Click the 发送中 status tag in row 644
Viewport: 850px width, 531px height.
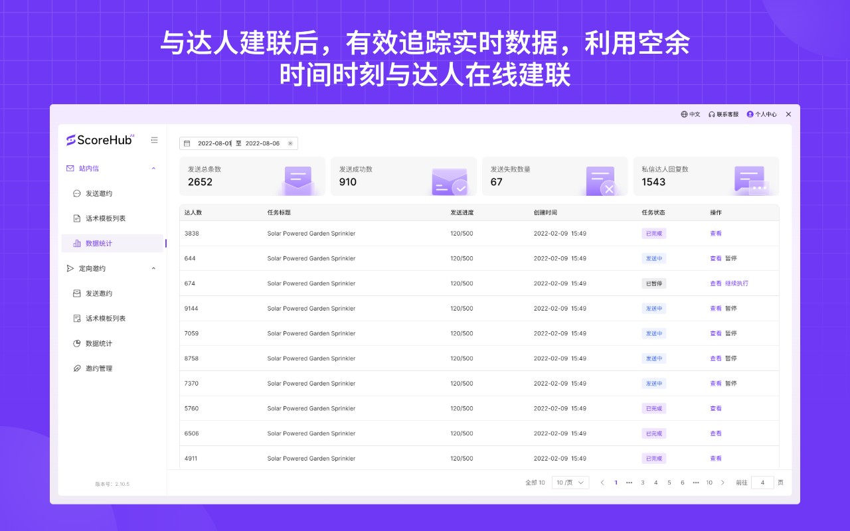click(653, 258)
